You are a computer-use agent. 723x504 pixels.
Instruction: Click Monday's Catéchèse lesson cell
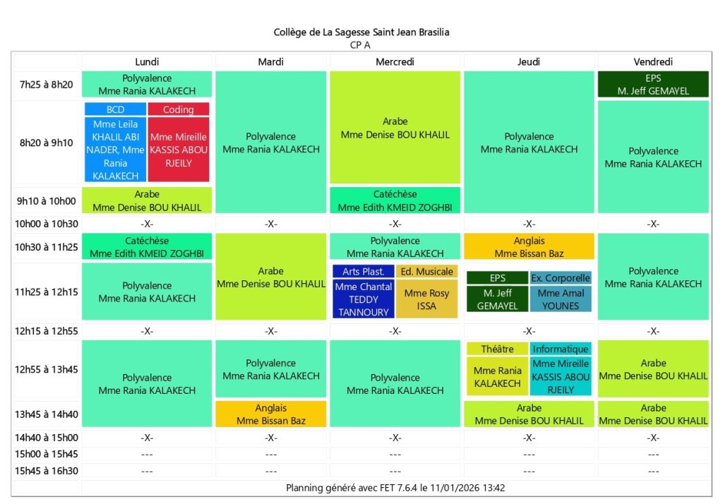pyautogui.click(x=147, y=247)
